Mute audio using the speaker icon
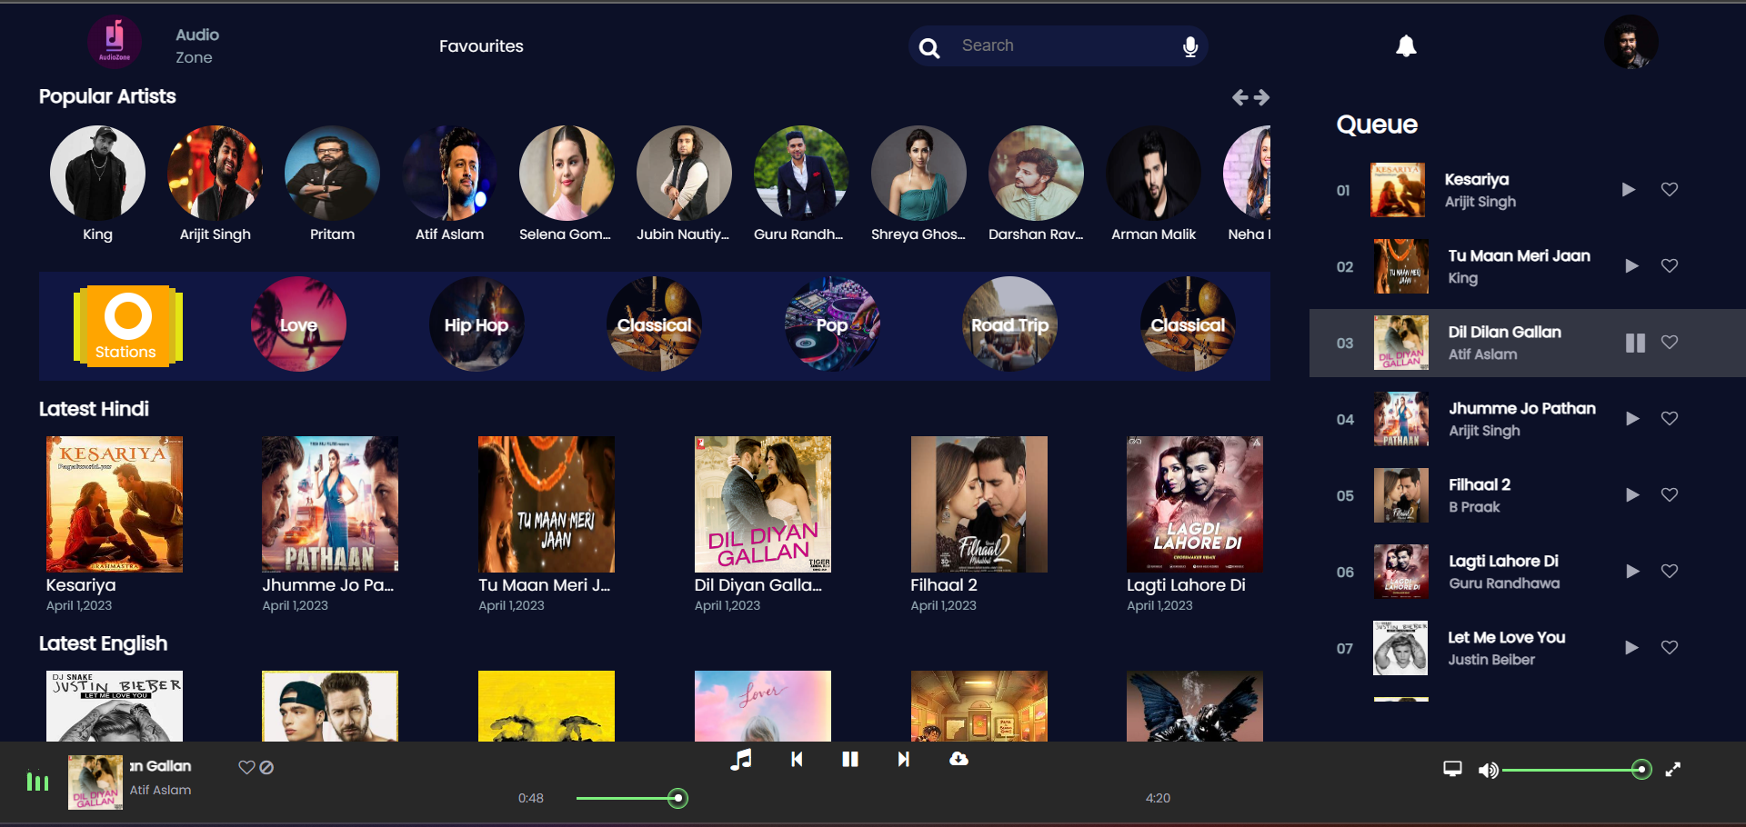This screenshot has width=1746, height=827. coord(1489,770)
